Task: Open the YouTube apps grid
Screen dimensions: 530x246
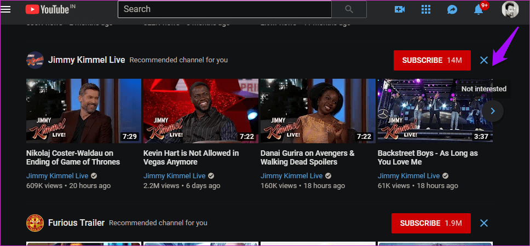Action: (426, 9)
